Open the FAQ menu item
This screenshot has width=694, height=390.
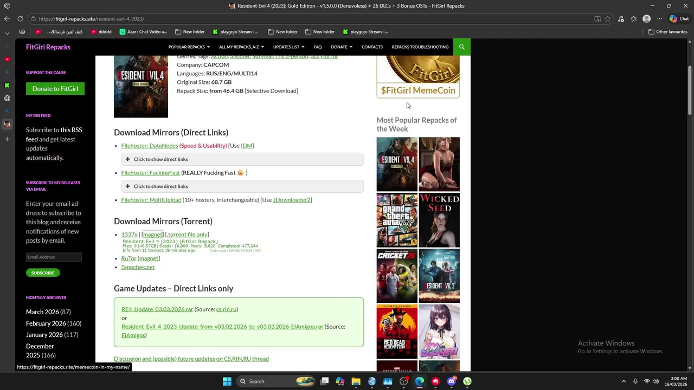point(318,47)
